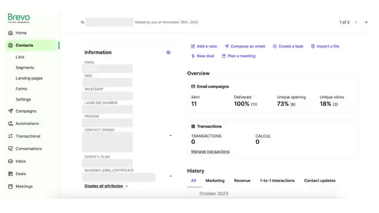The width and height of the screenshot is (379, 213).
Task: Open the Conversations section
Action: [x=28, y=149]
